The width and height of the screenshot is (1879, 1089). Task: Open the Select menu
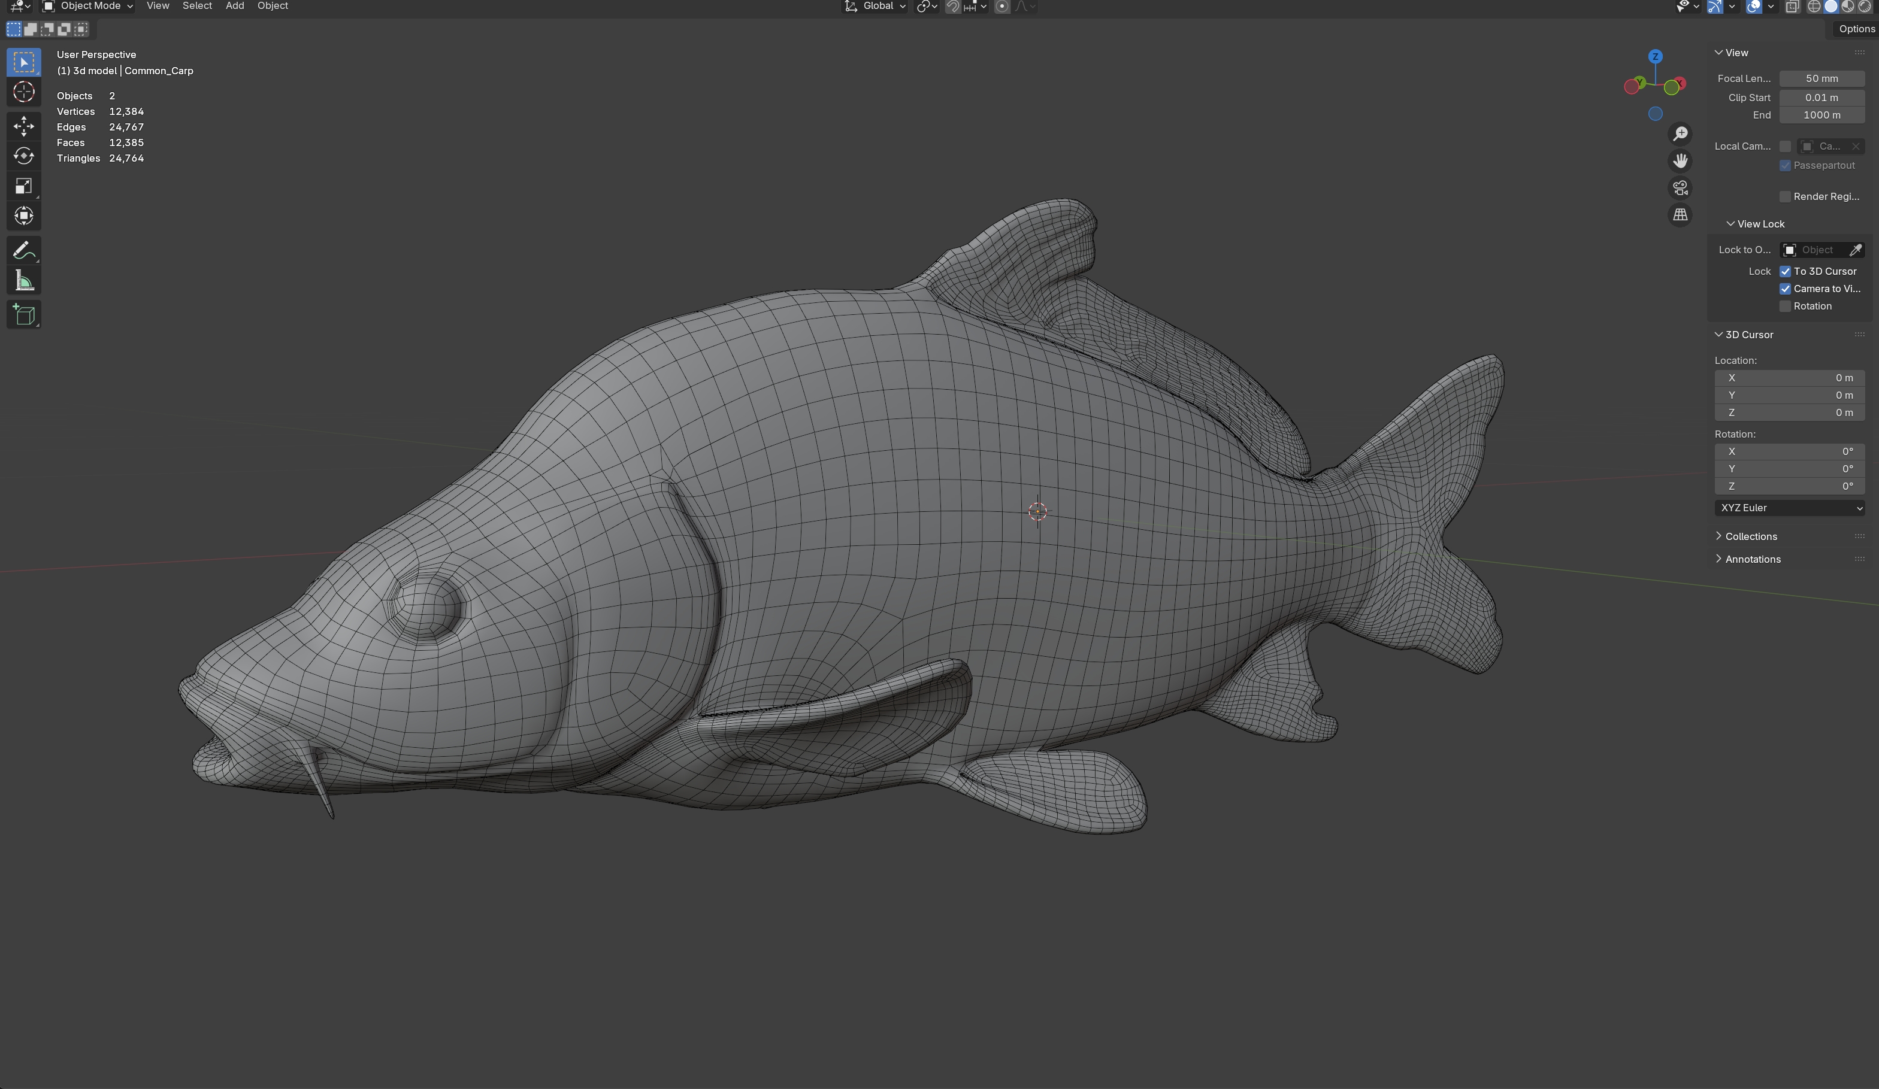click(197, 6)
